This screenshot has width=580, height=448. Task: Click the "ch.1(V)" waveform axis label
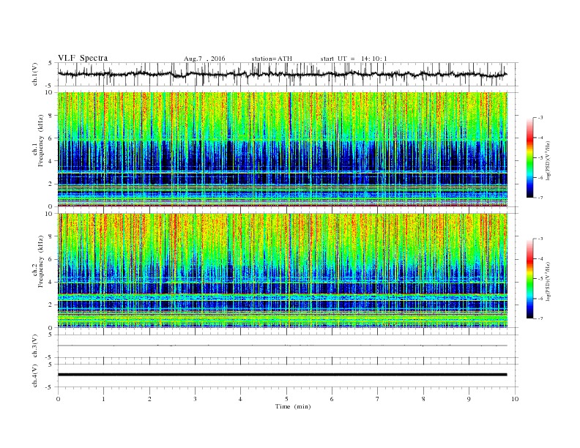coord(35,74)
